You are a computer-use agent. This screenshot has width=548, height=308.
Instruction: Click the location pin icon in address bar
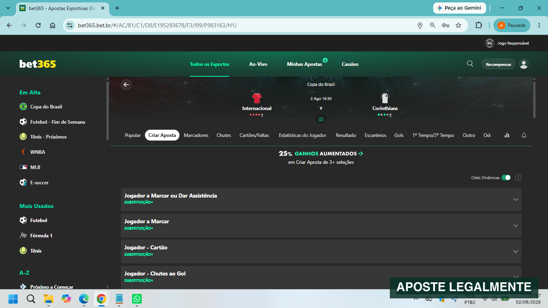420,25
